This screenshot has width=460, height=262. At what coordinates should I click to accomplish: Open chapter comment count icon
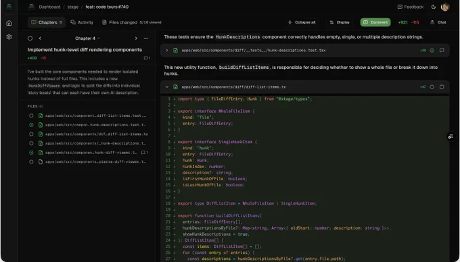[x=147, y=58]
